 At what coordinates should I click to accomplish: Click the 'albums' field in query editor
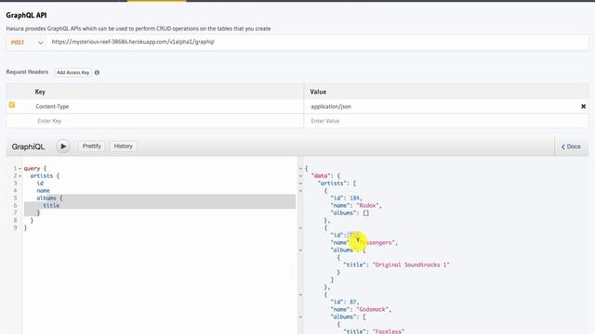pos(46,198)
